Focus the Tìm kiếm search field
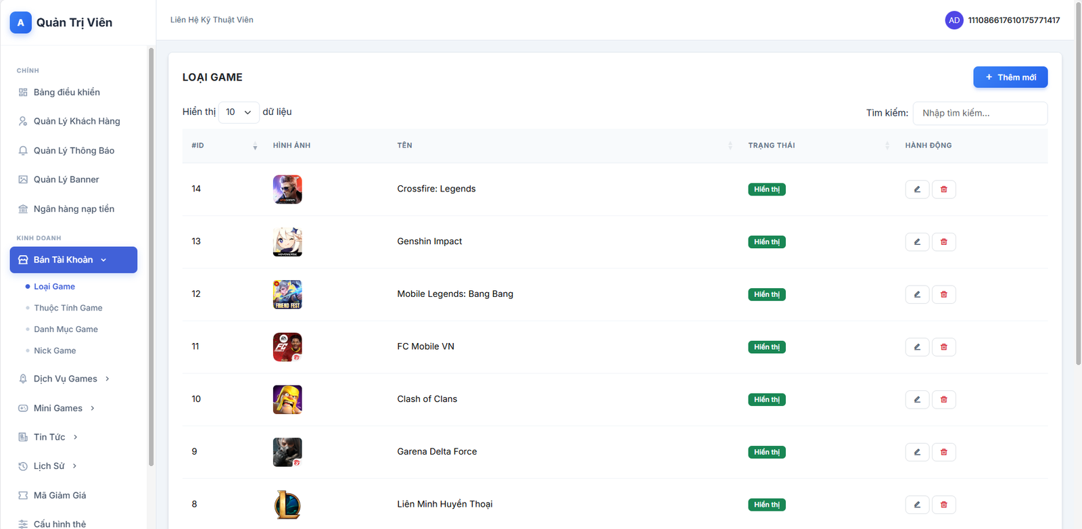This screenshot has height=529, width=1082. (979, 113)
